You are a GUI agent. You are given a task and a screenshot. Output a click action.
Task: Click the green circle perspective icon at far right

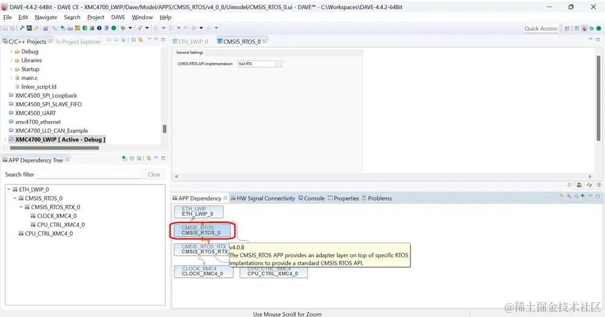598,28
